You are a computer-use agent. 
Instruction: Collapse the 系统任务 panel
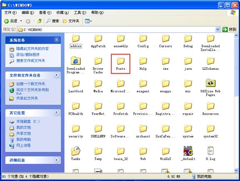pos(57,40)
